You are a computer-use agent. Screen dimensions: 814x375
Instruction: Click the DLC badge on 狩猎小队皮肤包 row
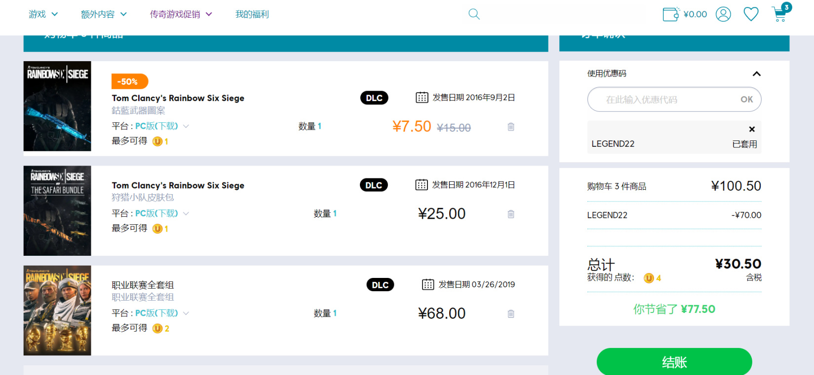pyautogui.click(x=374, y=185)
